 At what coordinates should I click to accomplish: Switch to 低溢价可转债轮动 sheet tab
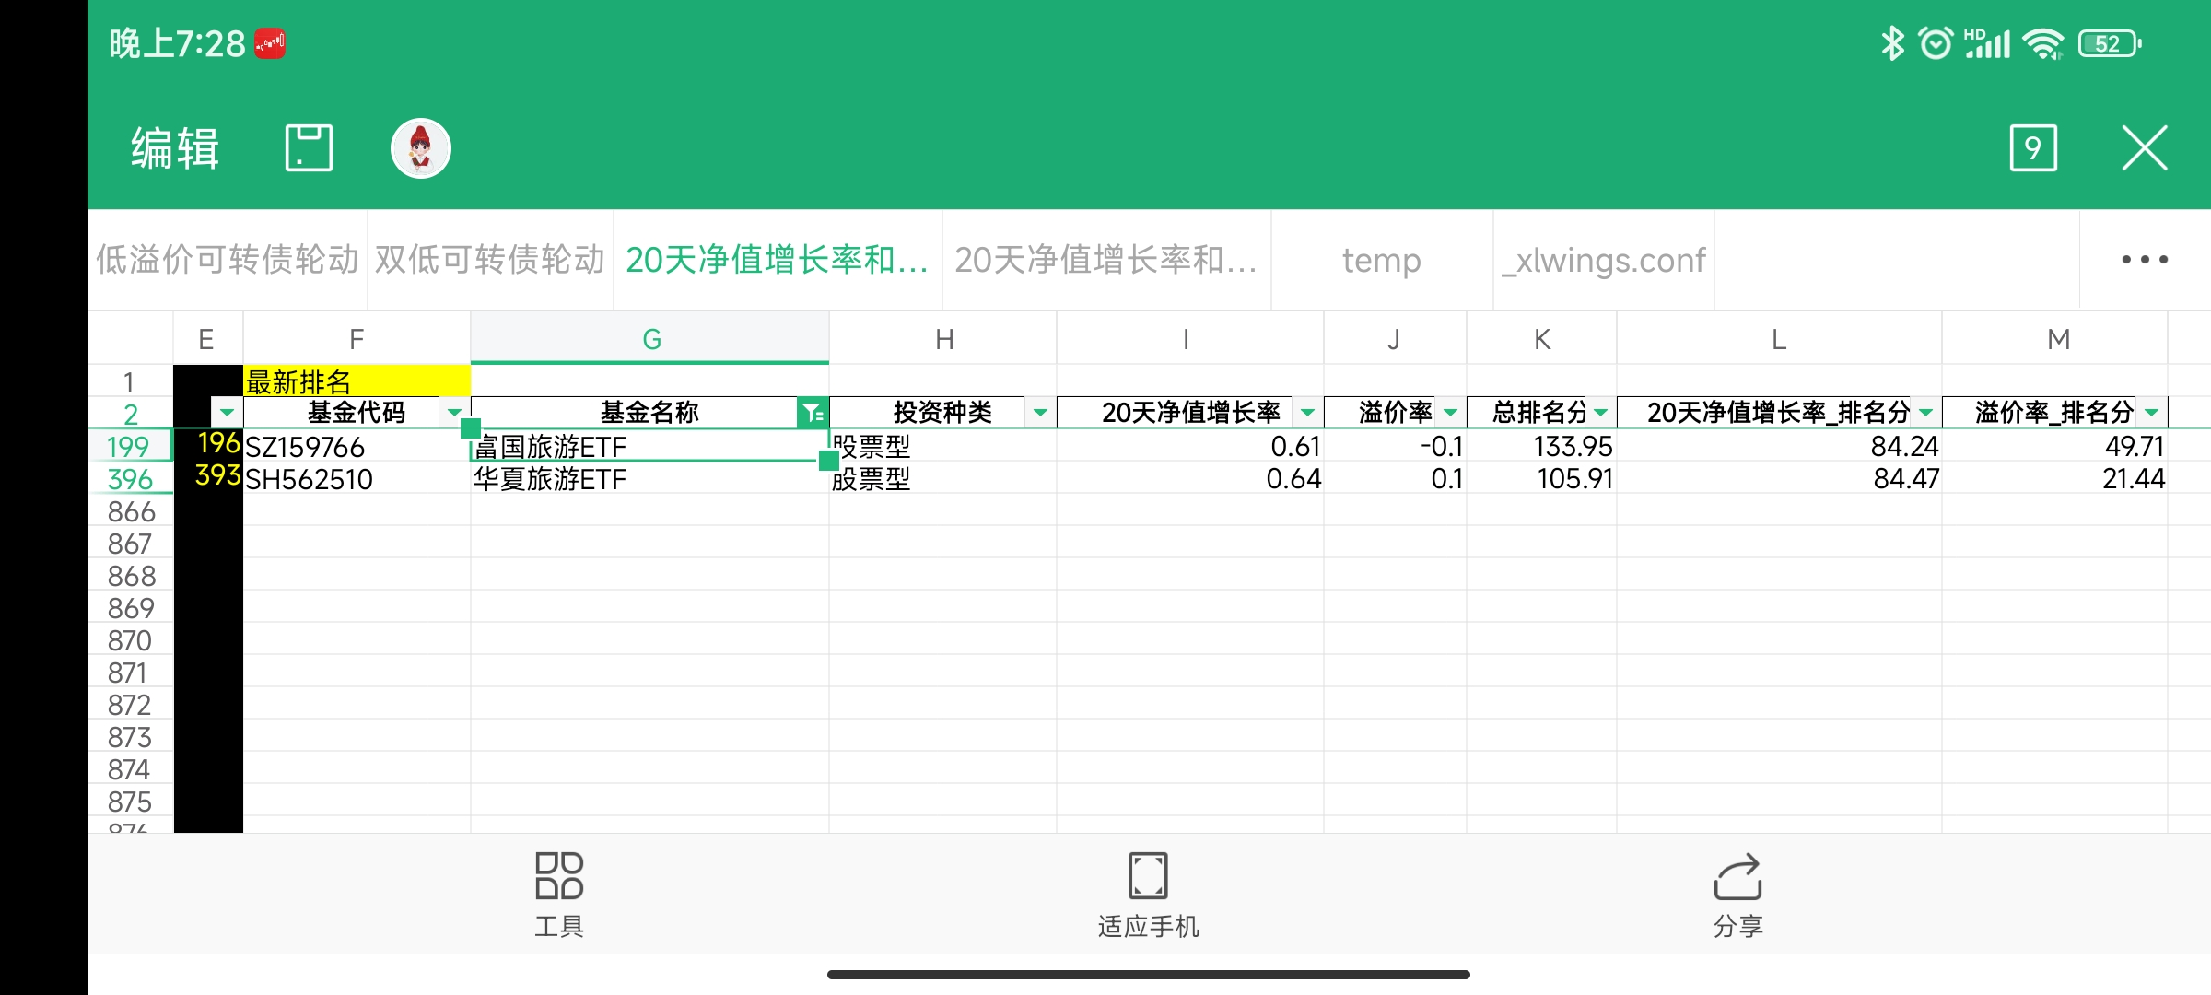coord(228,260)
